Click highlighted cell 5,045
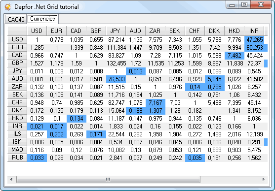This screenshot has width=275, height=191. coord(215,79)
